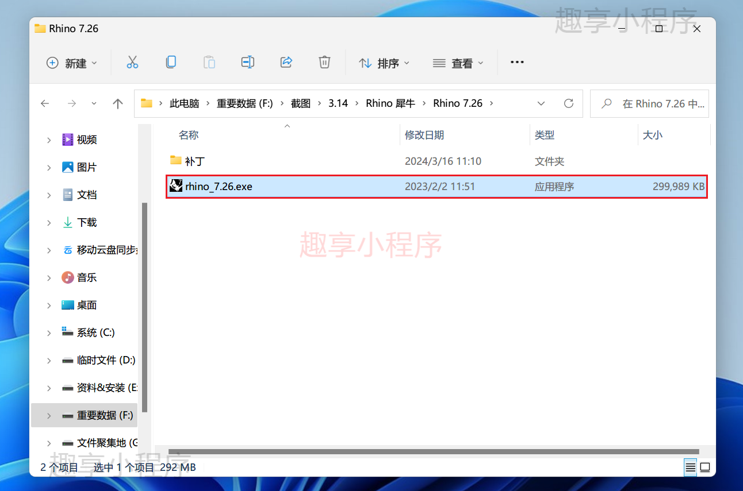Expand the 重要数据 (F:) tree node
This screenshot has height=491, width=743.
49,415
